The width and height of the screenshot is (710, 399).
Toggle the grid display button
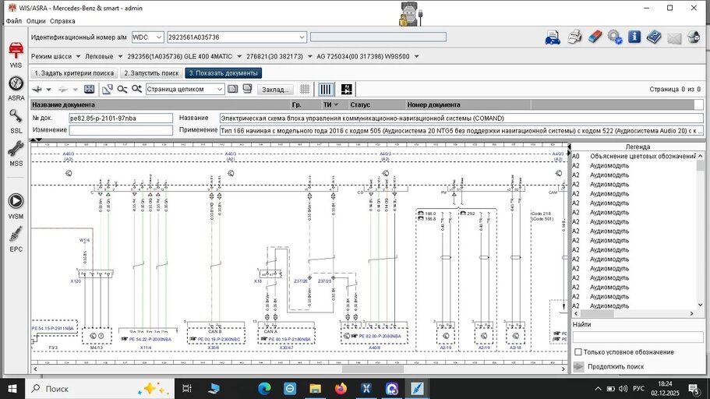coord(306,90)
